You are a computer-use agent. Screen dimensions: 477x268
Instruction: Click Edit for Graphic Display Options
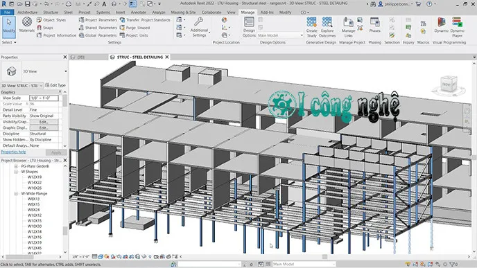click(44, 128)
